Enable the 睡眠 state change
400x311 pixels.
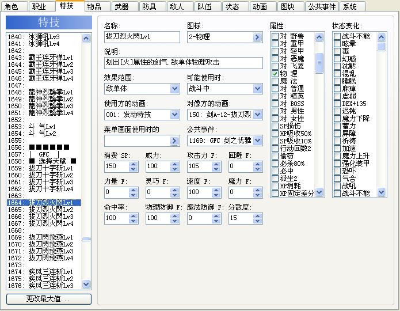[337, 81]
